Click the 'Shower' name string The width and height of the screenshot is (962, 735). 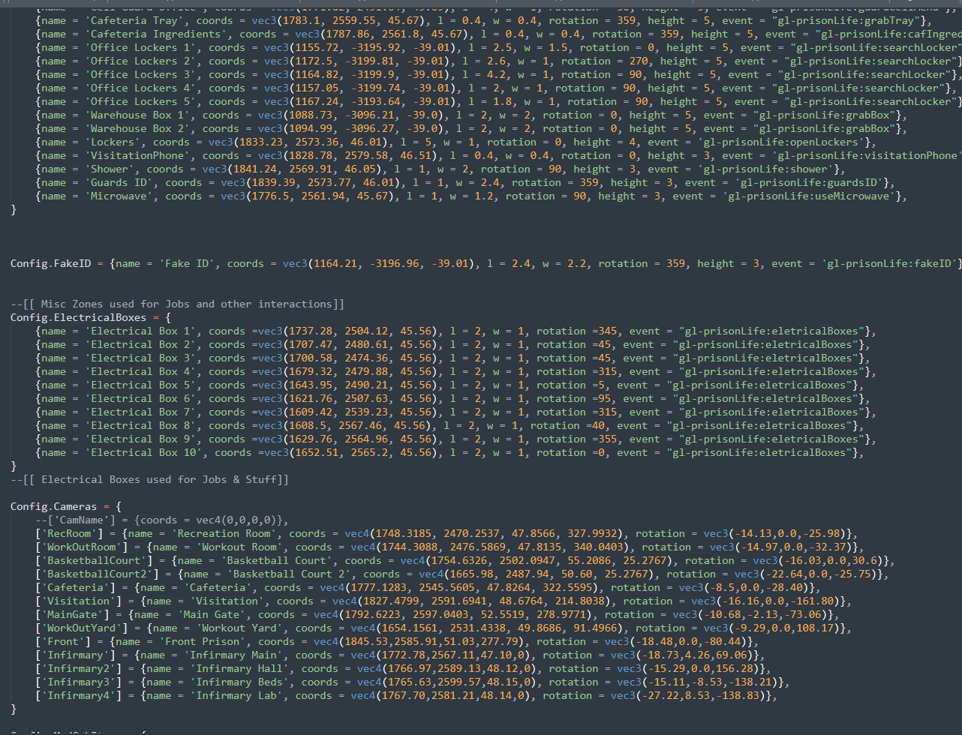click(x=110, y=169)
